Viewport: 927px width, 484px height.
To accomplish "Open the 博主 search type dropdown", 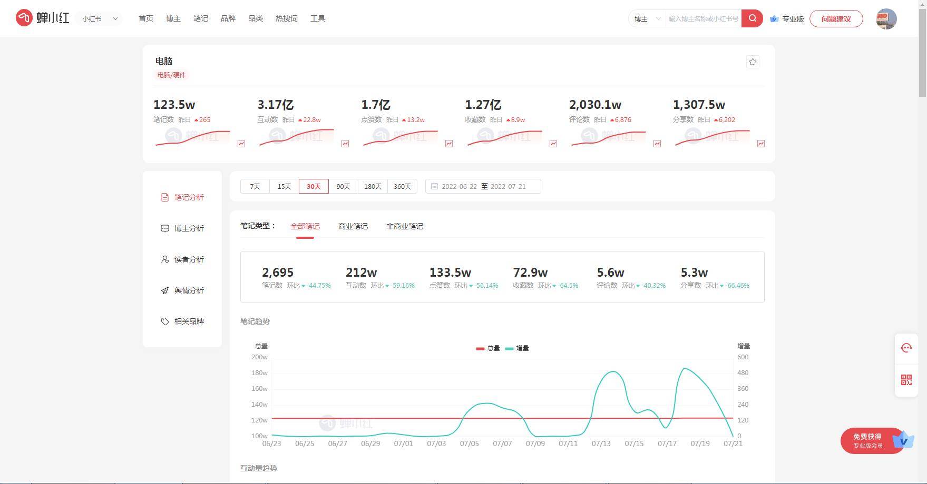I will [647, 18].
